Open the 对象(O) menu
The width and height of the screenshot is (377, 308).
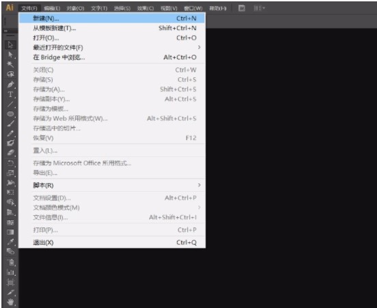76,8
